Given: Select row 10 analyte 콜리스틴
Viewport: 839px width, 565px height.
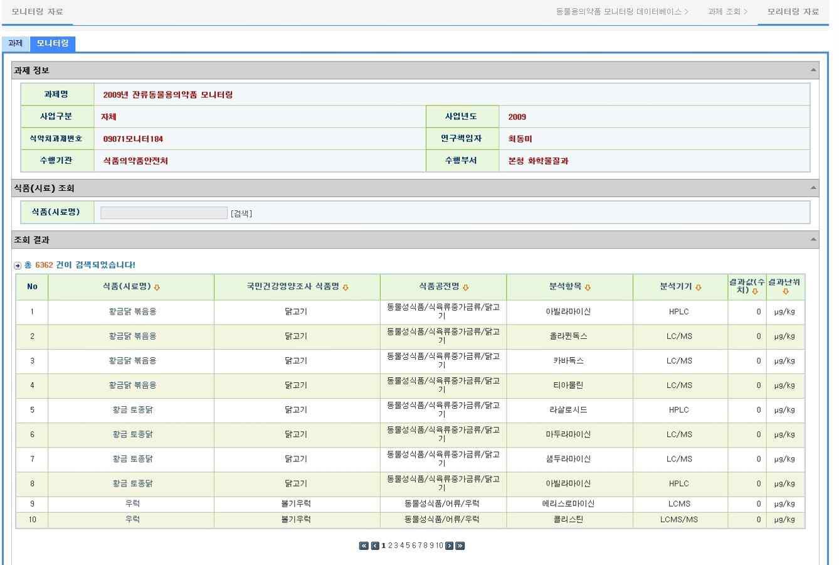Looking at the screenshot, I should (x=569, y=520).
